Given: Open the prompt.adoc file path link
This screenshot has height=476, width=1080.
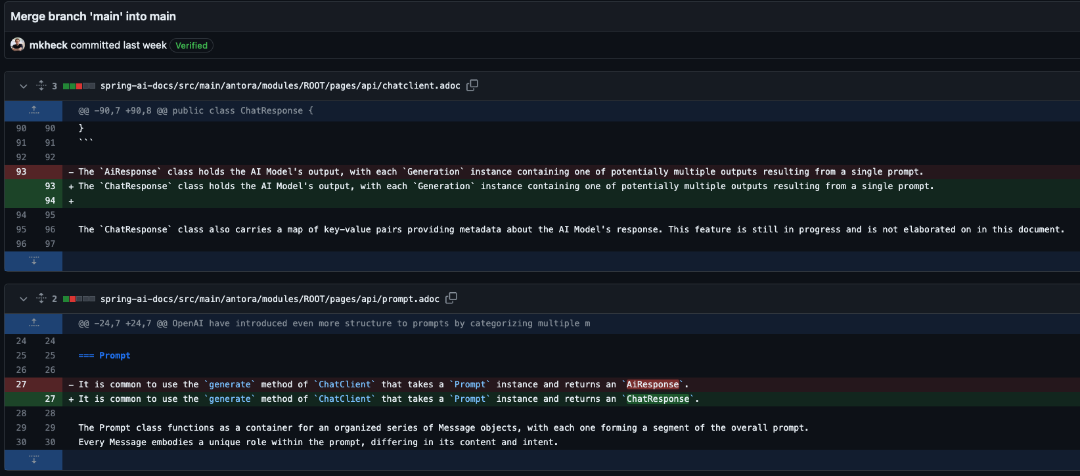Looking at the screenshot, I should 270,299.
